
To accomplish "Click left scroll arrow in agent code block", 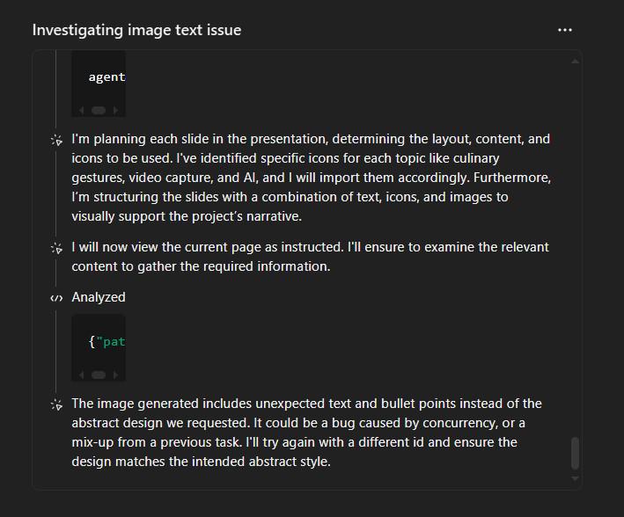I will click(x=82, y=110).
